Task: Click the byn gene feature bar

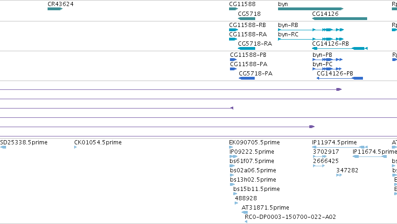Action: (x=311, y=9)
